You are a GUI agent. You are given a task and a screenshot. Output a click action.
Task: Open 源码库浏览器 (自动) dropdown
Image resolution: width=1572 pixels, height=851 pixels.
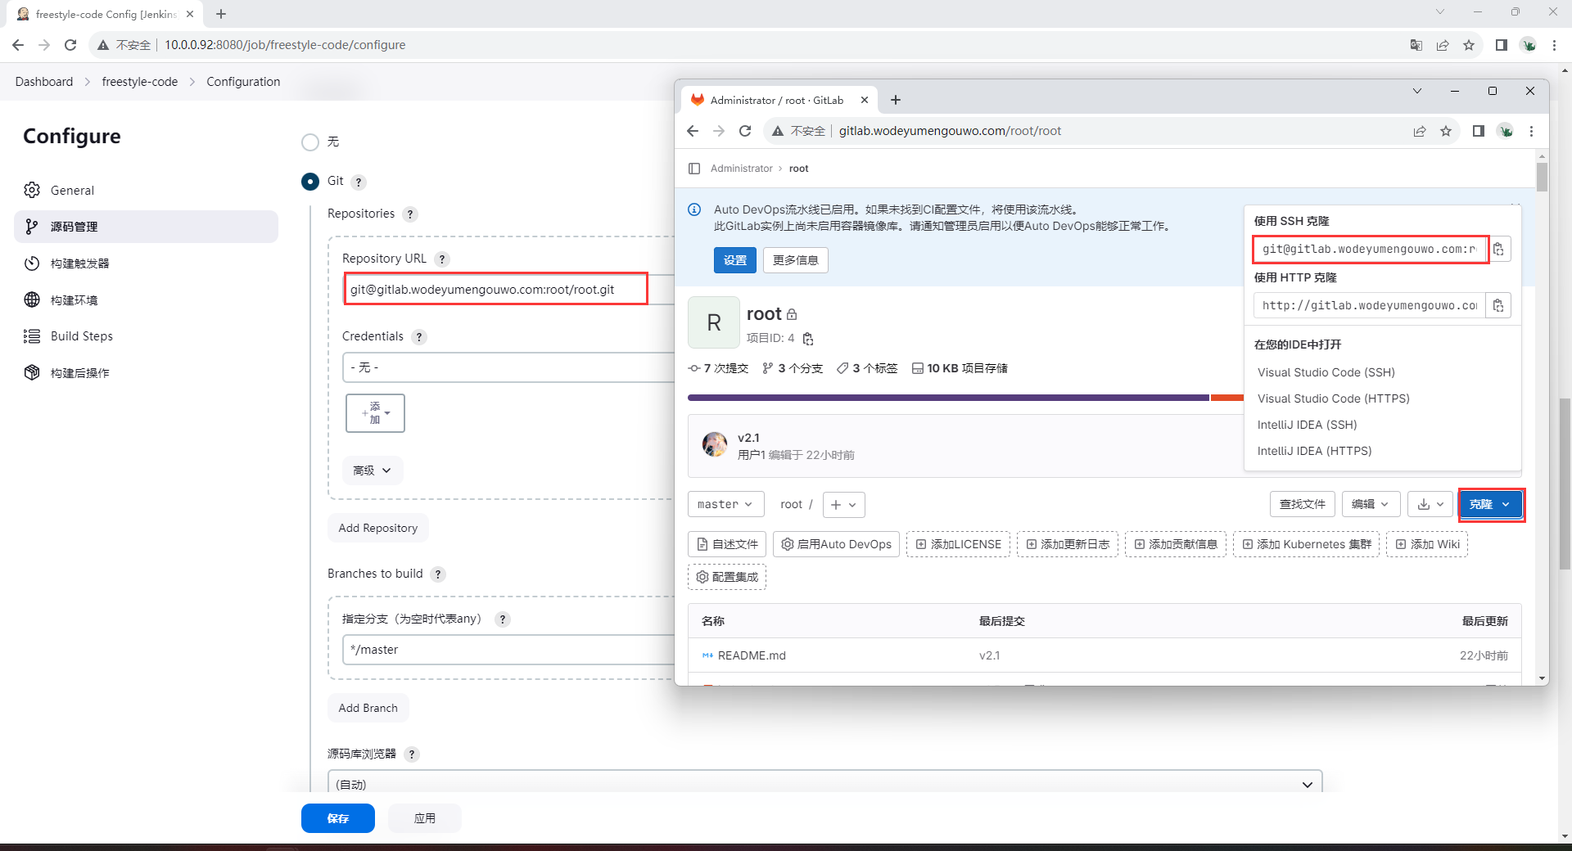click(x=825, y=784)
